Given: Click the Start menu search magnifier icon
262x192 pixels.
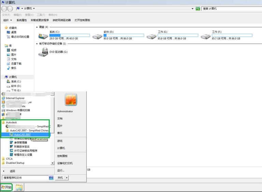Looking at the screenshot, I should 51,178.
